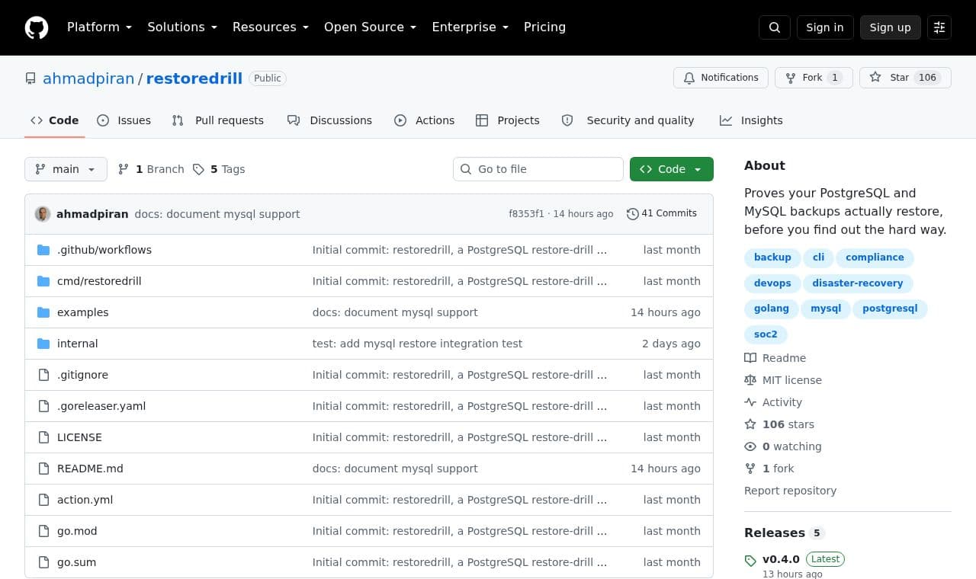View the 41 Commits history
976x579 pixels.
click(x=662, y=213)
